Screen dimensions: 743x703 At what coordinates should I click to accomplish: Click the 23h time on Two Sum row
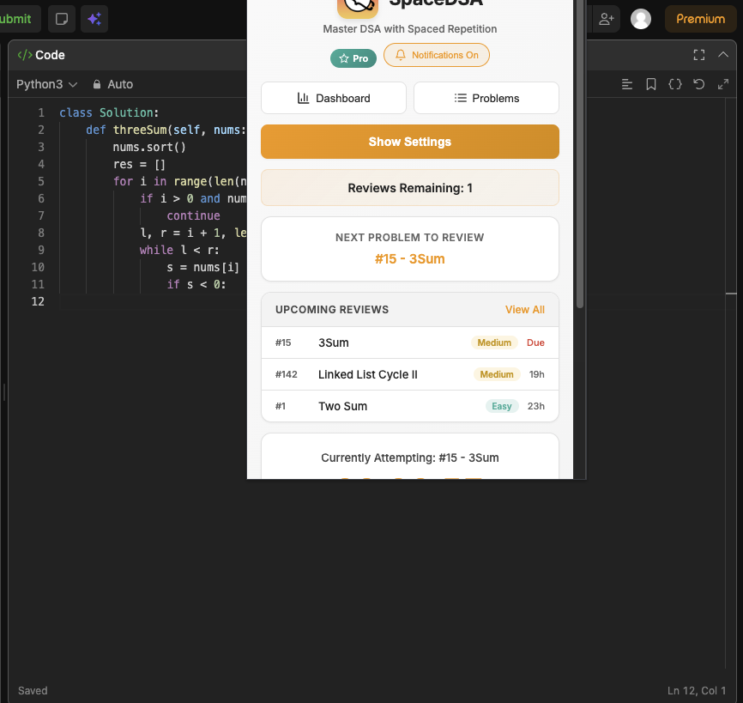536,406
